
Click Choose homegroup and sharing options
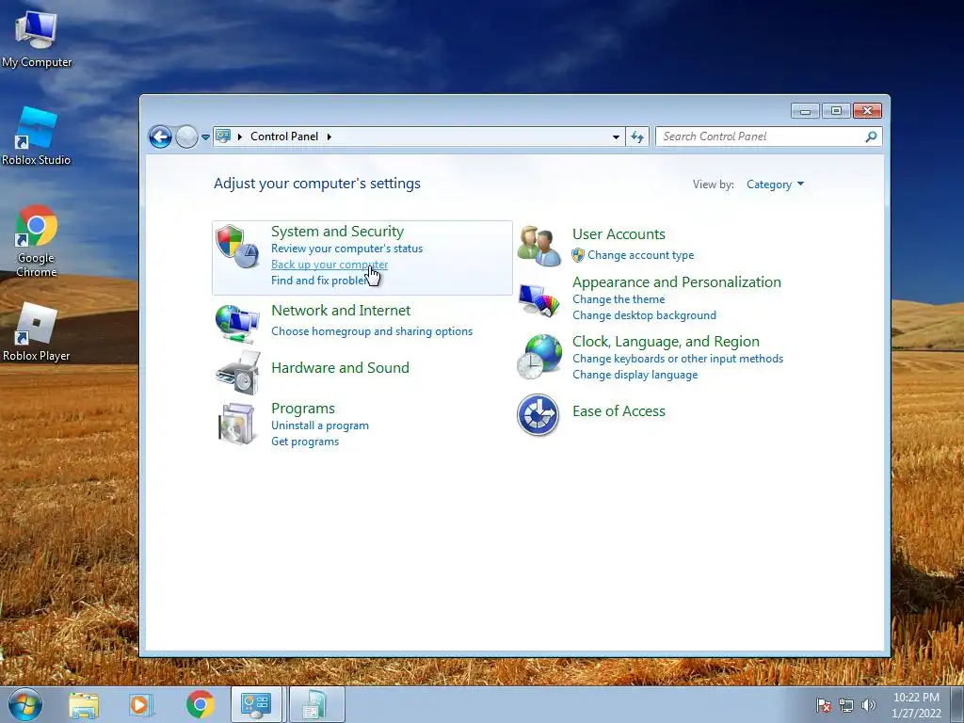coord(372,331)
